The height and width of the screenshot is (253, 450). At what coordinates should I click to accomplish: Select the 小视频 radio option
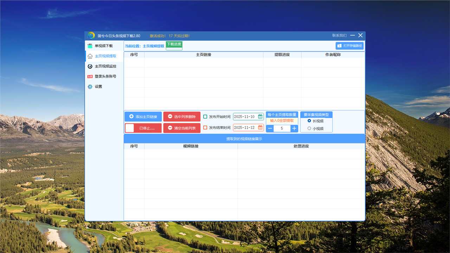click(309, 128)
